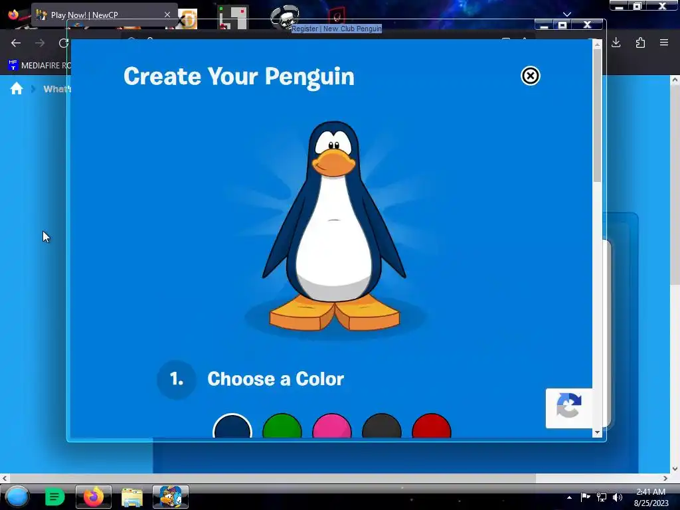Open clock showing 2:41 AM

651,497
